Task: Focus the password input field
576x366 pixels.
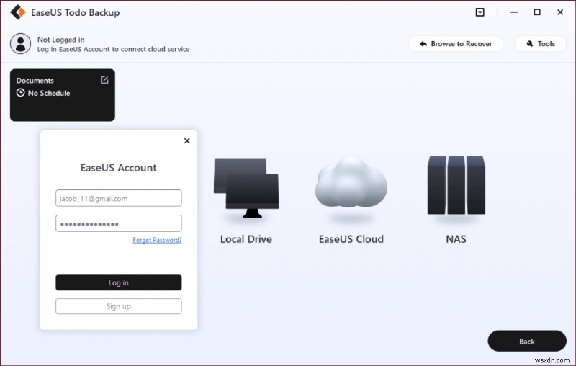Action: point(119,223)
